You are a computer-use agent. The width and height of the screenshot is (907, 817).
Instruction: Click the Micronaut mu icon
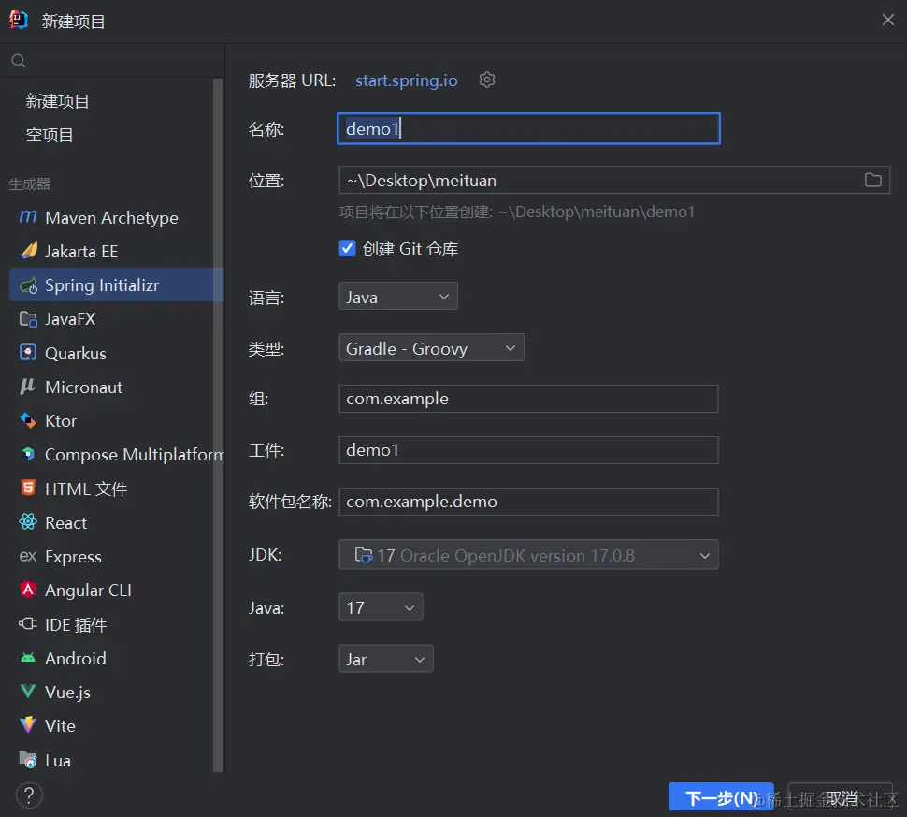point(28,387)
